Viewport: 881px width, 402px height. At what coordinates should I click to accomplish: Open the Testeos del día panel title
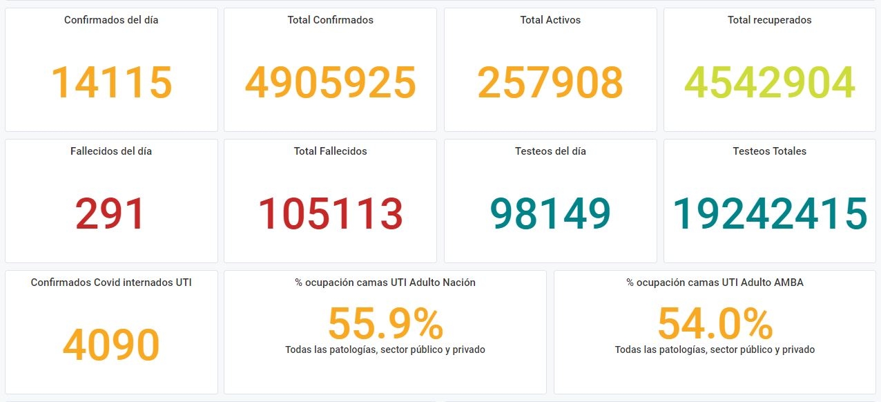pyautogui.click(x=550, y=151)
